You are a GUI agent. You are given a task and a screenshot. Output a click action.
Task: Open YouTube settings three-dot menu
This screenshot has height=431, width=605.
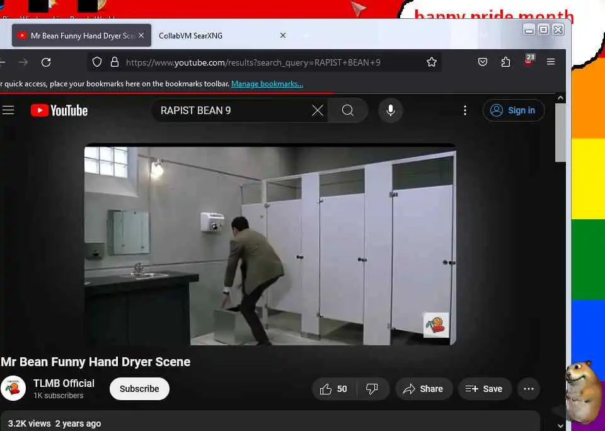465,111
